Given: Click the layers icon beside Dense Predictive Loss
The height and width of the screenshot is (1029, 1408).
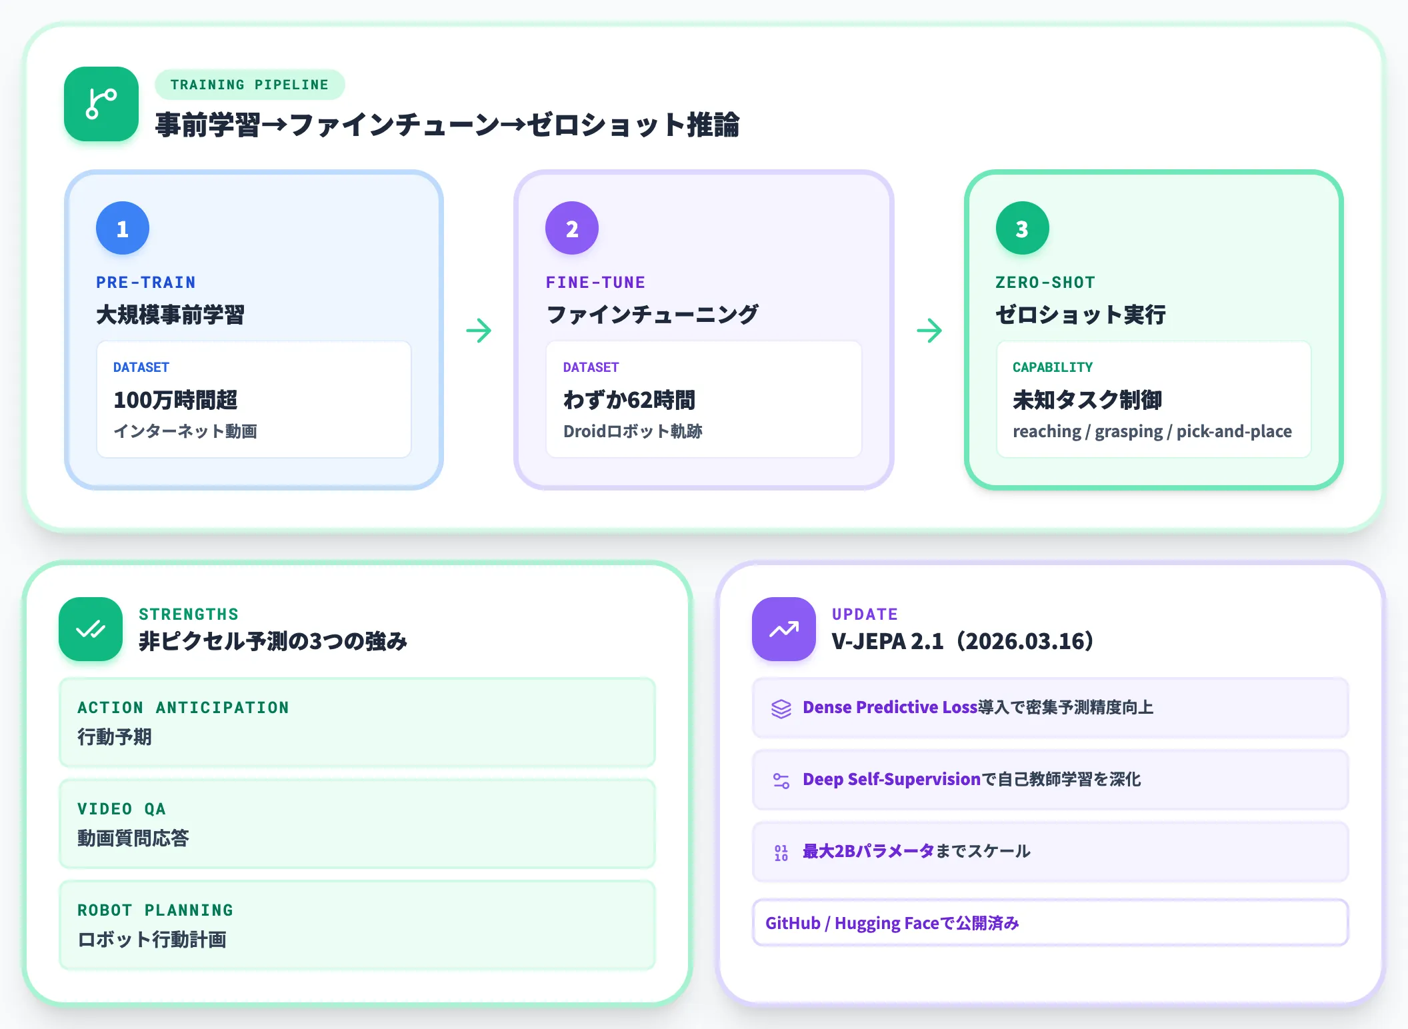Looking at the screenshot, I should 781,708.
